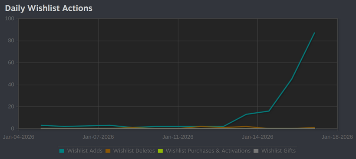Click the Jan-11-2026 axis label
The image size is (356, 159).
click(x=178, y=137)
